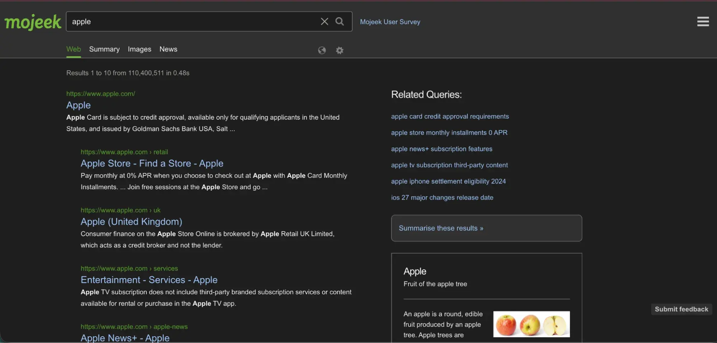Open the hamburger menu

(x=703, y=22)
